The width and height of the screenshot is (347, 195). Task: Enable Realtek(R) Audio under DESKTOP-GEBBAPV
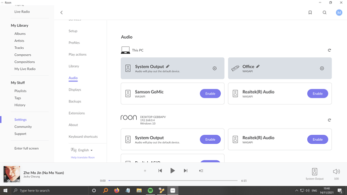pos(317,139)
